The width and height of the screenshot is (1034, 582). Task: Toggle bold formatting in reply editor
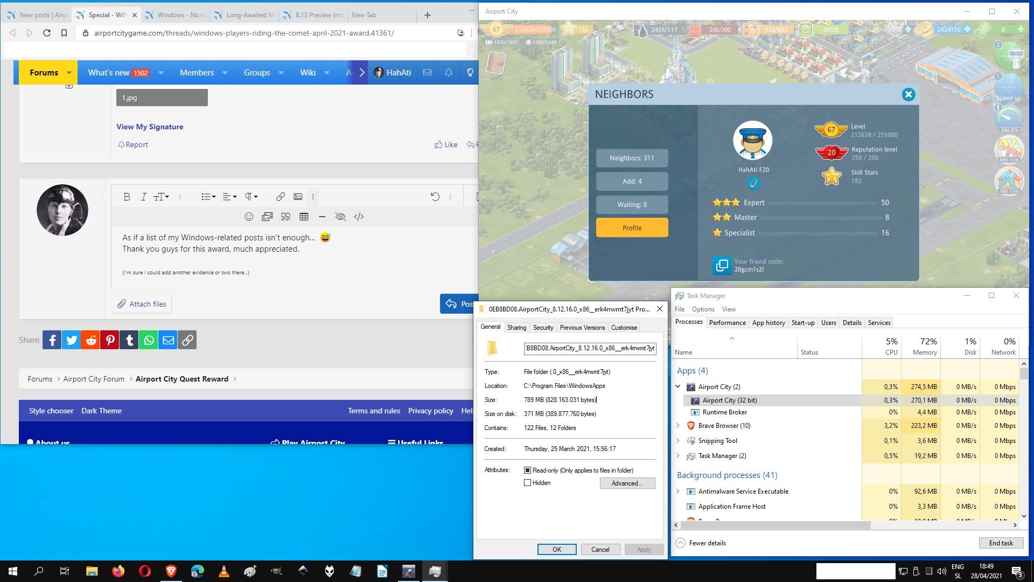(127, 197)
